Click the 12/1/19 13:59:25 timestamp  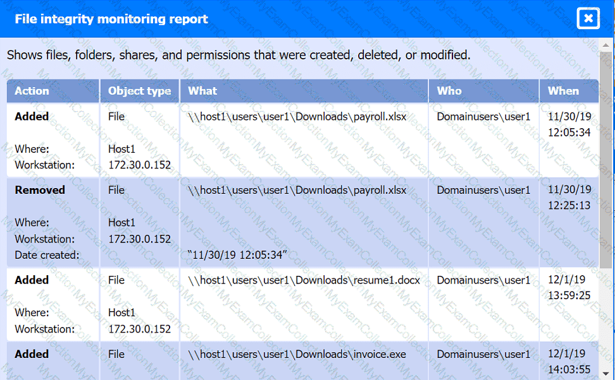pos(569,287)
